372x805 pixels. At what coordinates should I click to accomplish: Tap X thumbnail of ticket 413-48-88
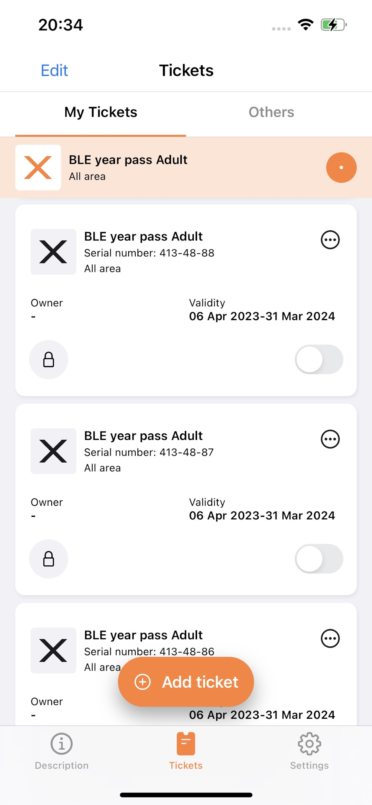pyautogui.click(x=53, y=252)
